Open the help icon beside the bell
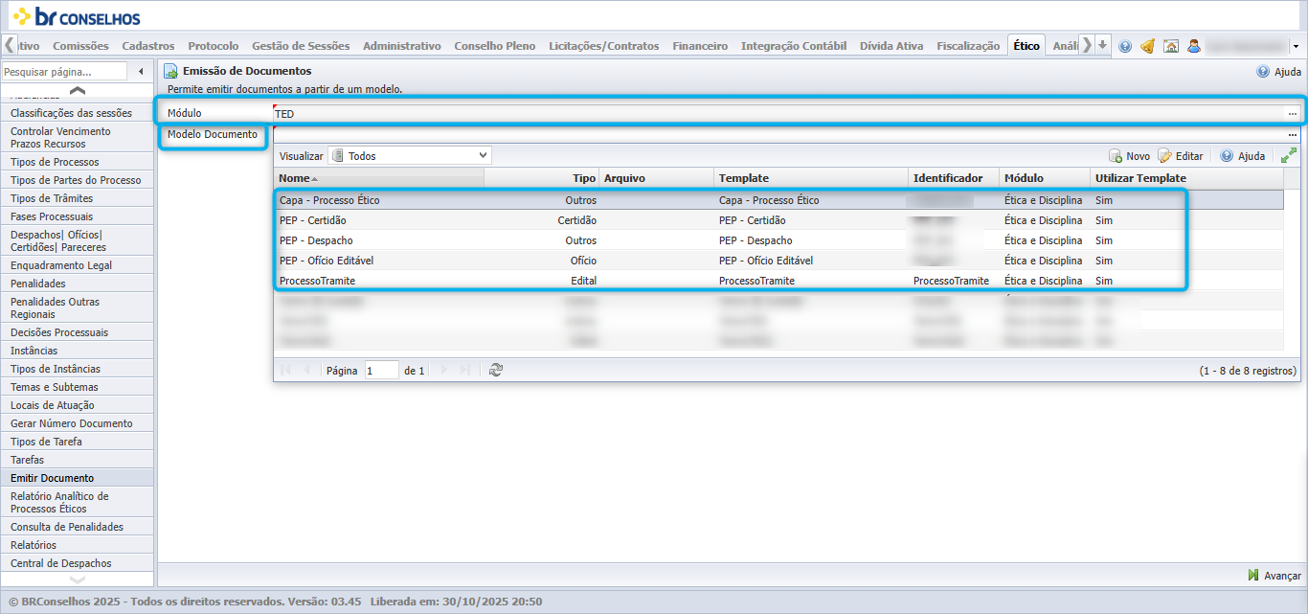The height and width of the screenshot is (614, 1308). (1125, 46)
